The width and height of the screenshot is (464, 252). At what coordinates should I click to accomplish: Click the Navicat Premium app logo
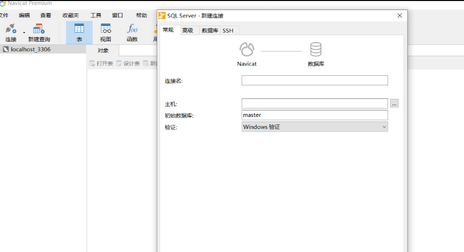[x=3, y=3]
